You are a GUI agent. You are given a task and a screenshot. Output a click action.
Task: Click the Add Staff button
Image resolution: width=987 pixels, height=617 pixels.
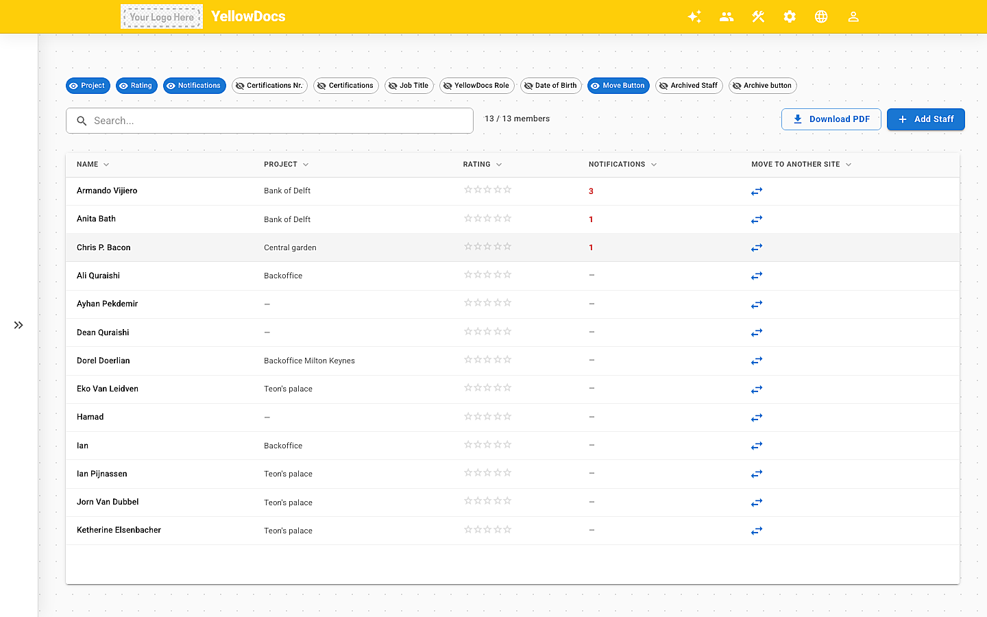[x=926, y=119]
